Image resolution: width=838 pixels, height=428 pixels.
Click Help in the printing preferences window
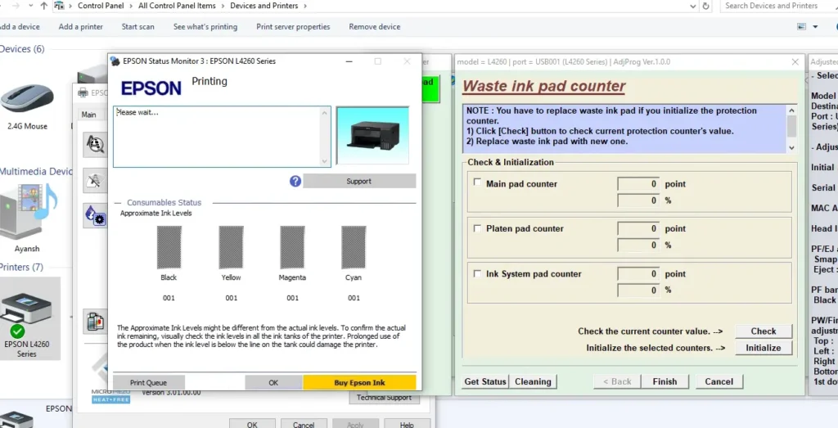click(x=407, y=424)
